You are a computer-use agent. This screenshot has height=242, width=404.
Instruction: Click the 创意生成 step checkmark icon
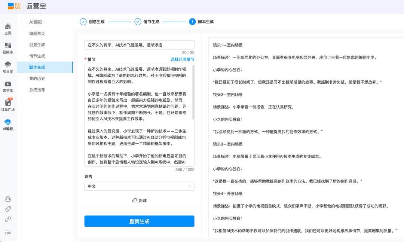(83, 22)
